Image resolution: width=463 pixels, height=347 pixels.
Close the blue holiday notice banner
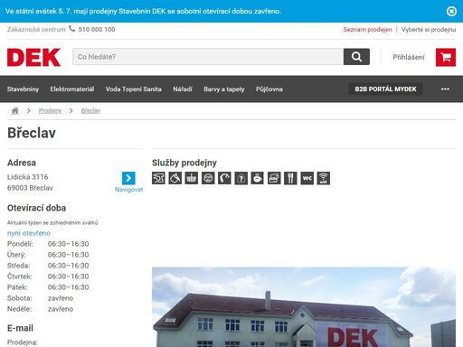pyautogui.click(x=451, y=11)
